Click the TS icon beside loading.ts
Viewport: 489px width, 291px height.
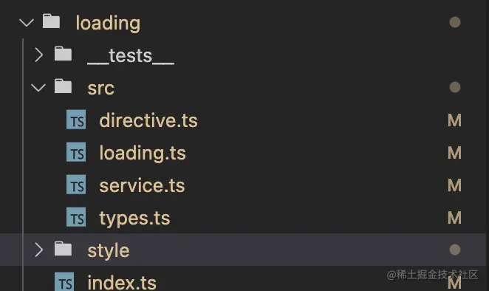tap(76, 152)
